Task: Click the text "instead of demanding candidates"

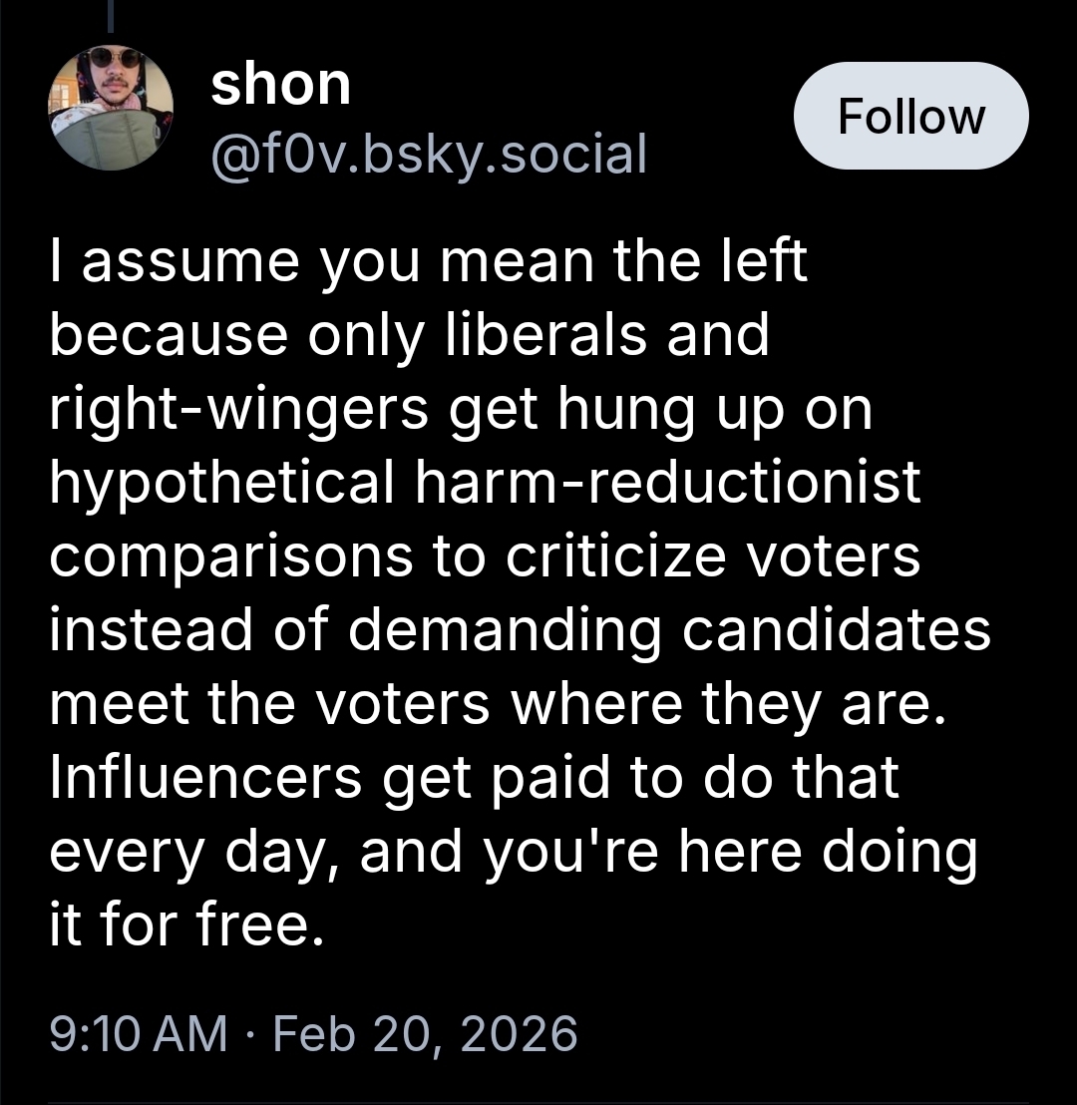Action: point(520,630)
